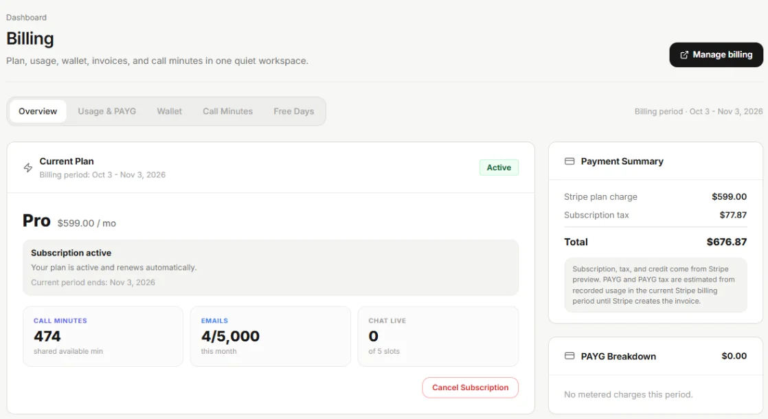Screen dimensions: 768x419
Task: Switch to the Usage & PAYG tab
Action: 106,111
